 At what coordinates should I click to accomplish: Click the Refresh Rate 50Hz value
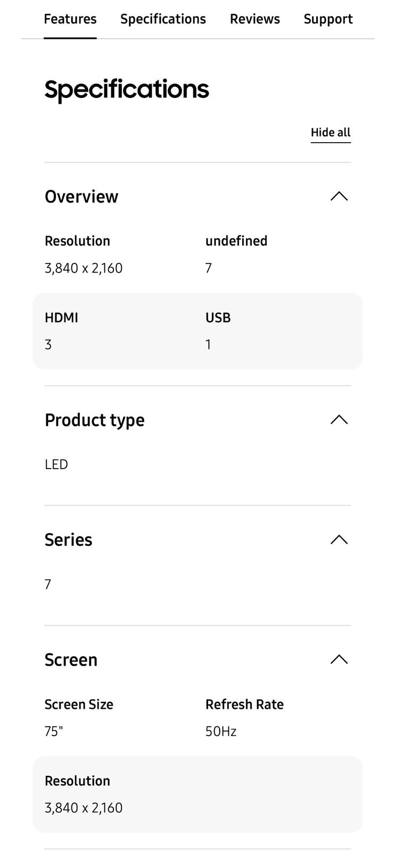[x=221, y=731]
